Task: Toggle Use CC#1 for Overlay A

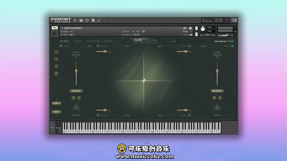Action: (x=76, y=91)
